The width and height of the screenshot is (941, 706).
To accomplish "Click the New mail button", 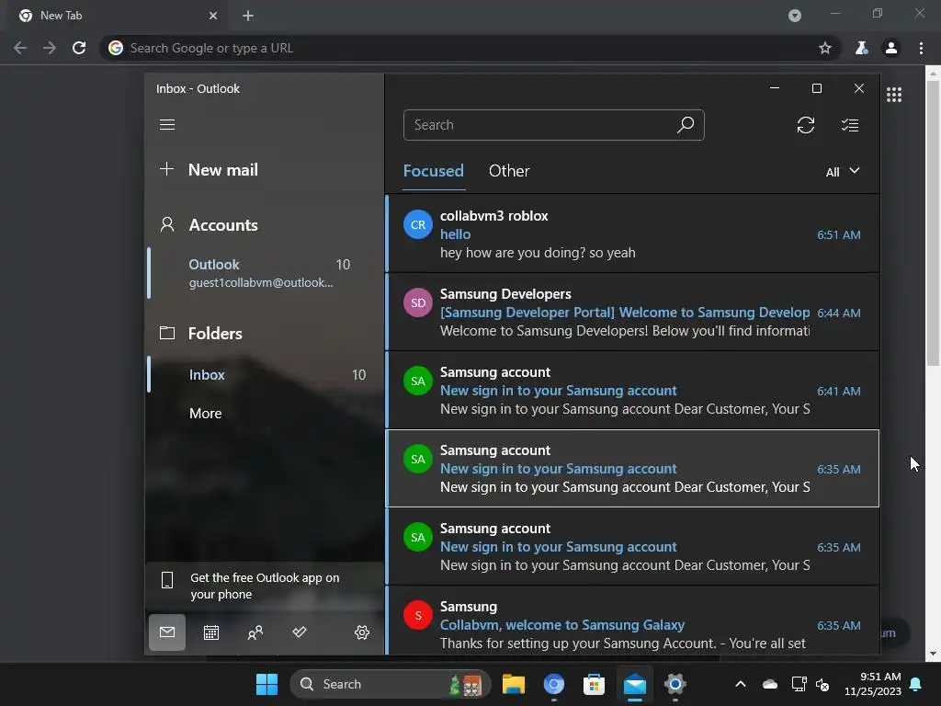I will coord(209,170).
